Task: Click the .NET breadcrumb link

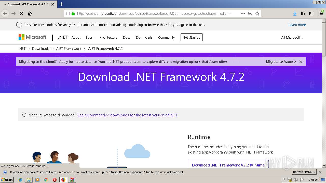Action: tap(22, 49)
